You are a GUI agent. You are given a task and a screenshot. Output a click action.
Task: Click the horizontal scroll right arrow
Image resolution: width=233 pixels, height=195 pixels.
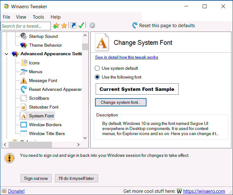click(78, 145)
